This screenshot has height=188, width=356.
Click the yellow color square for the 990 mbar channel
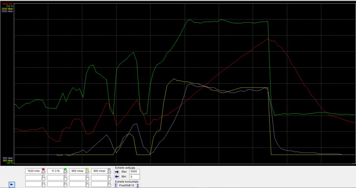pos(87,169)
